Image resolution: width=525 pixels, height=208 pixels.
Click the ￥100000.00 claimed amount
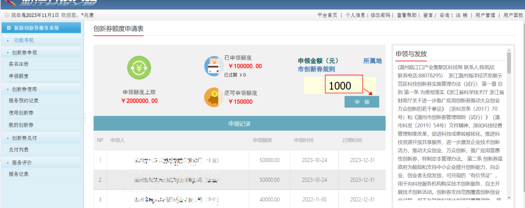pyautogui.click(x=245, y=66)
